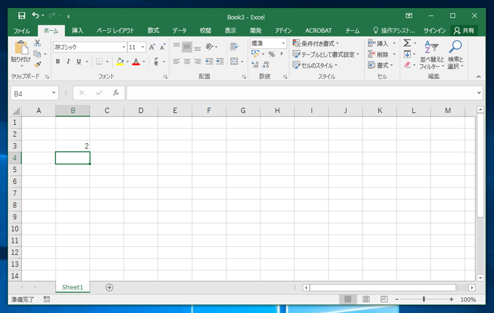494x313 pixels.
Task: Apply yellow fill color with the paint bucket
Action: tap(120, 61)
